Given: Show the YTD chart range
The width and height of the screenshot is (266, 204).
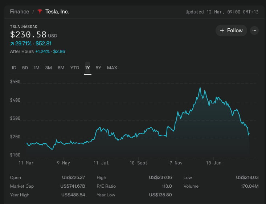Looking at the screenshot, I should (x=75, y=68).
